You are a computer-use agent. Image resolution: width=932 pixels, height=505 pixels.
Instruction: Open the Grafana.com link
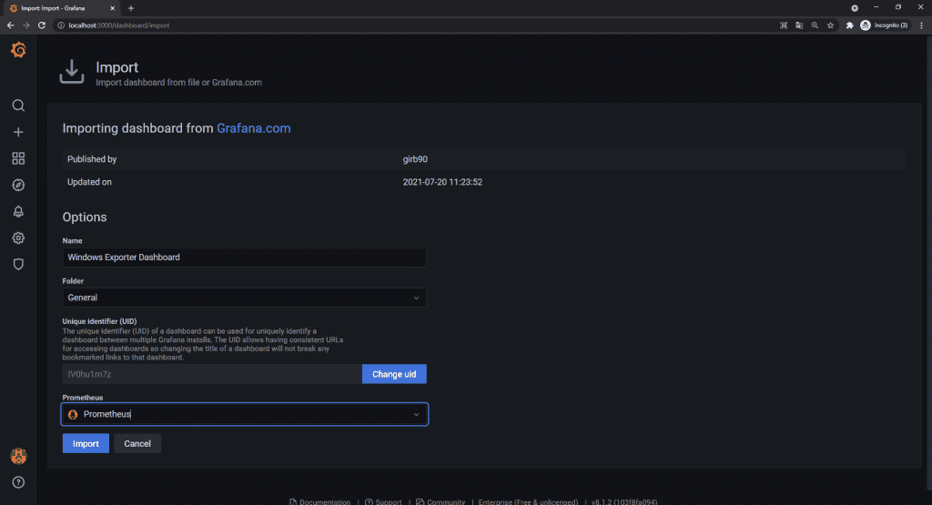pyautogui.click(x=254, y=128)
